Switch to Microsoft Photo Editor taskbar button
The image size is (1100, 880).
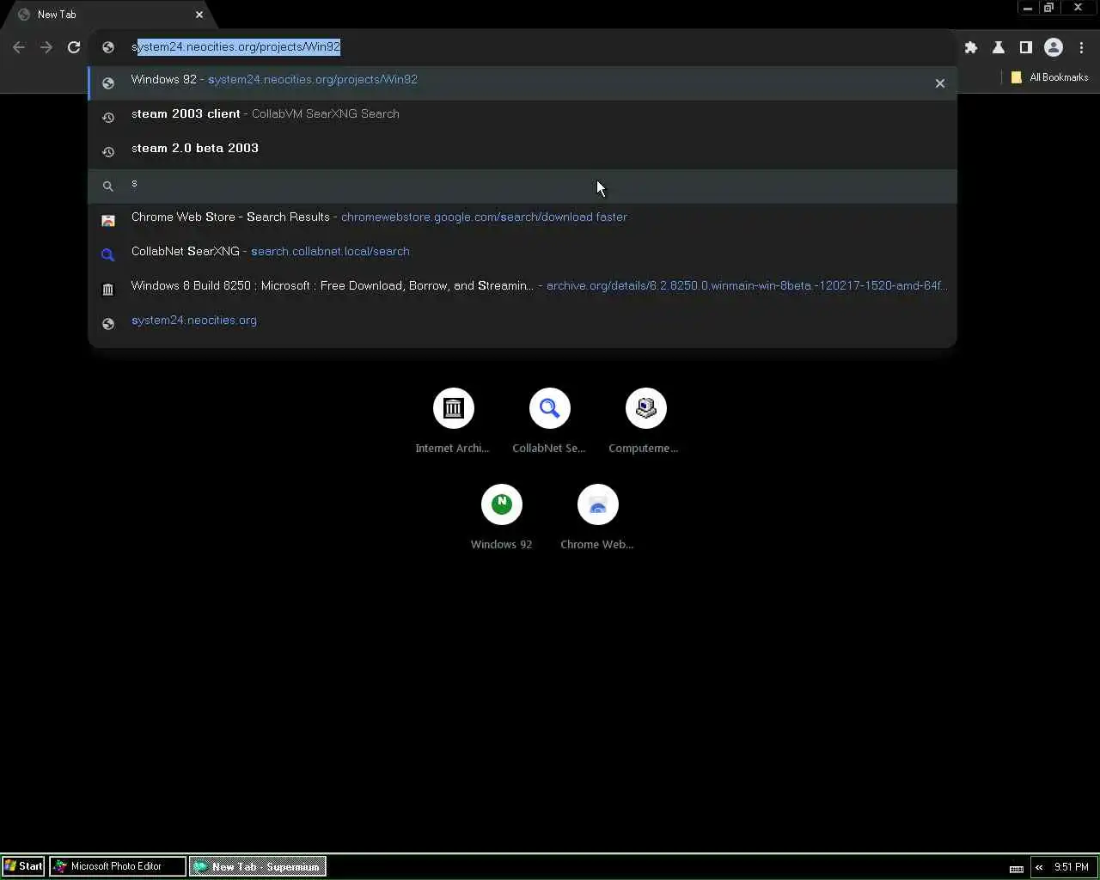pos(118,866)
